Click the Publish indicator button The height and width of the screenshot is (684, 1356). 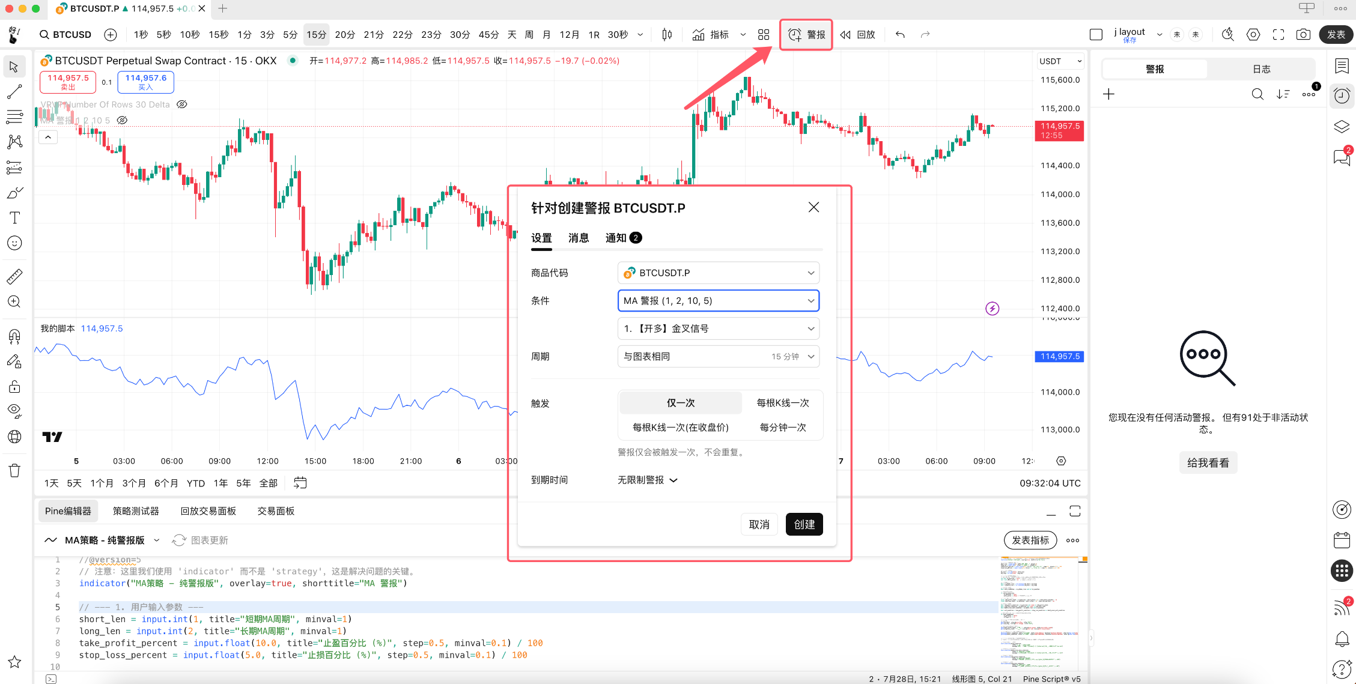pos(1030,540)
